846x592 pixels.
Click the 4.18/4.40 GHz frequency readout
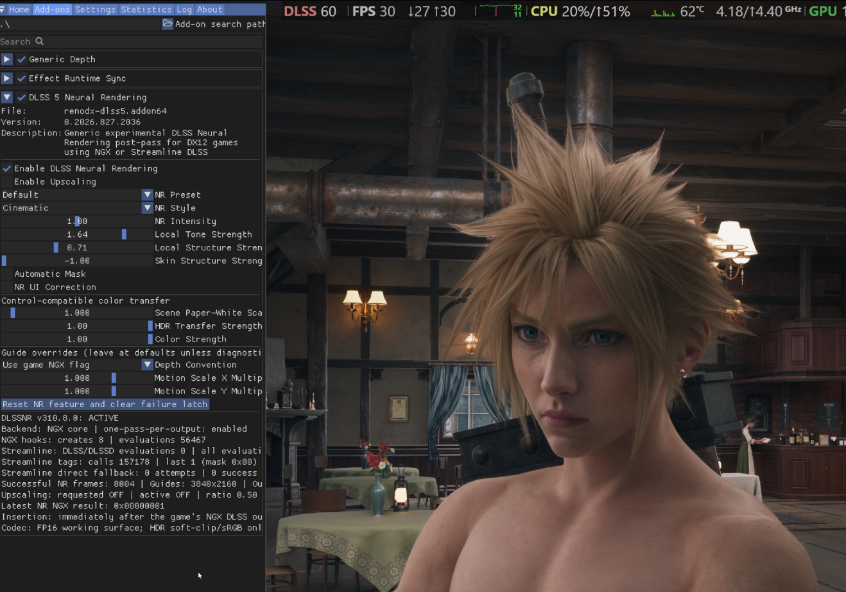pos(759,12)
